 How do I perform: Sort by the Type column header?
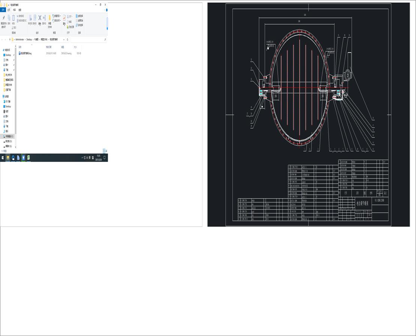[63, 47]
